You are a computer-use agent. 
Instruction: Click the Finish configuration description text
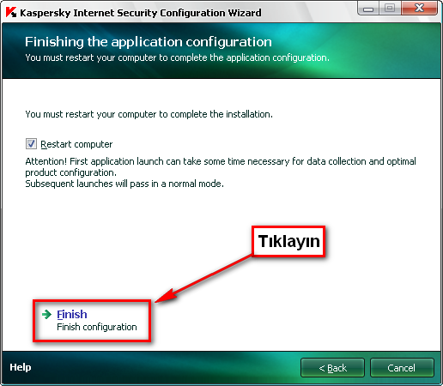tap(97, 327)
